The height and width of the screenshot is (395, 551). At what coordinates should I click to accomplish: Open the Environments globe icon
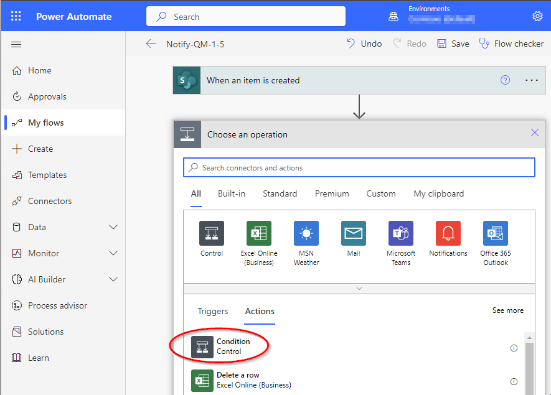pos(393,16)
